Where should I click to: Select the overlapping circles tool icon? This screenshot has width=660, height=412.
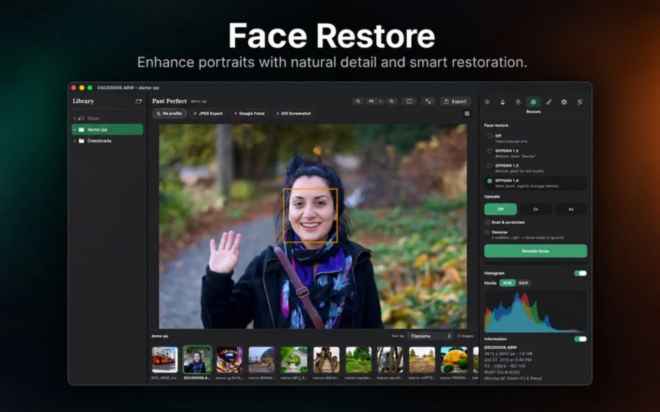pyautogui.click(x=518, y=102)
